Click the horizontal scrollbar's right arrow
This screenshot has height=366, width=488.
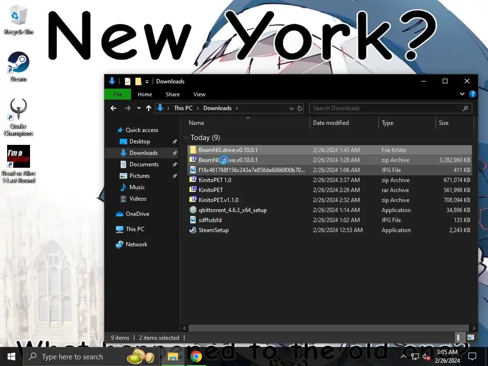coord(474,328)
